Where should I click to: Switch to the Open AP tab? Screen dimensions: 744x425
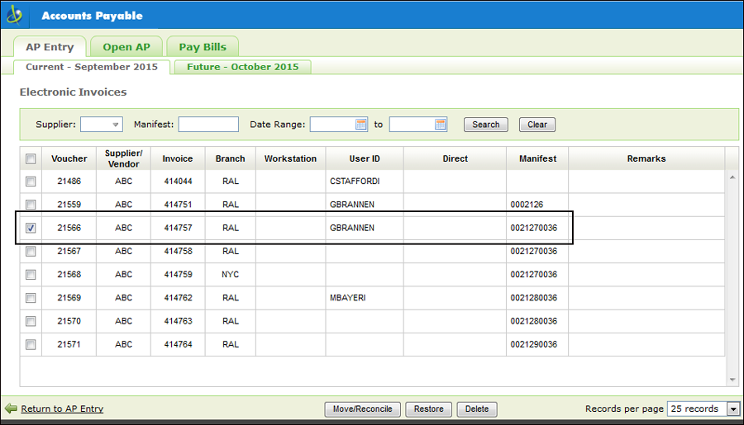126,47
